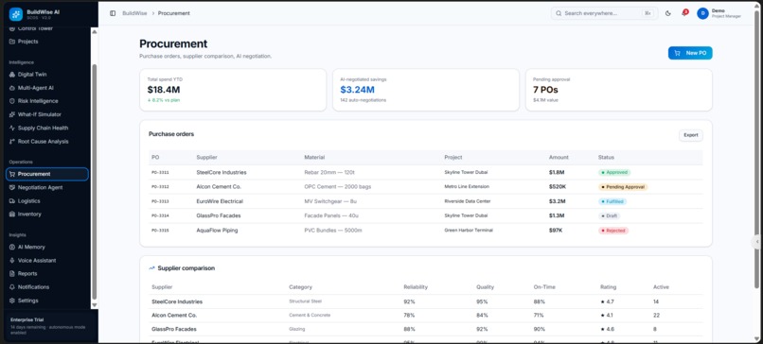Screen dimensions: 763x344
Task: Click the Multi-Agent AI robot icon
Action: [12, 88]
